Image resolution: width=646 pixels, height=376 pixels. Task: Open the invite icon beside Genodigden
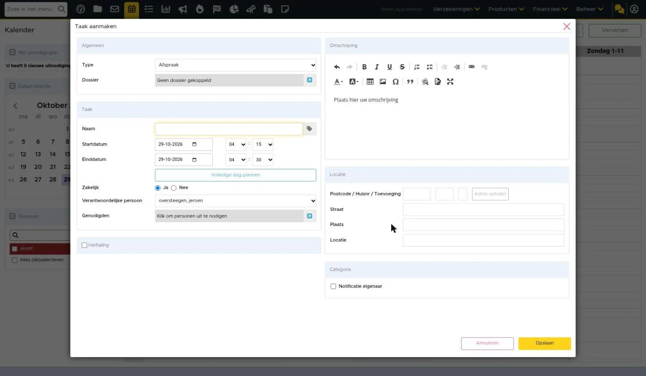click(x=310, y=216)
